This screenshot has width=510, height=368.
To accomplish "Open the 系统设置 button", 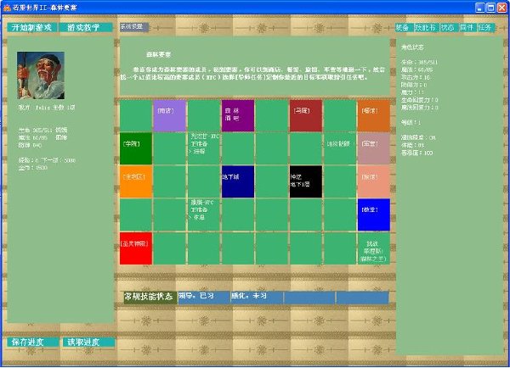I will coord(134,27).
